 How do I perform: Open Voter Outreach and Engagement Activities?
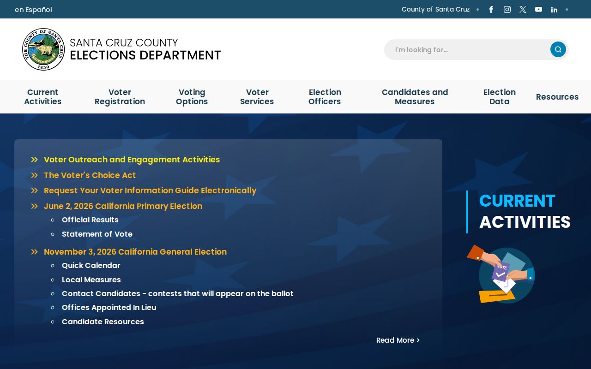(x=132, y=160)
